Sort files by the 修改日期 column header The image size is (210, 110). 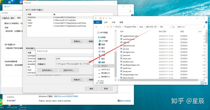pyautogui.click(x=162, y=31)
